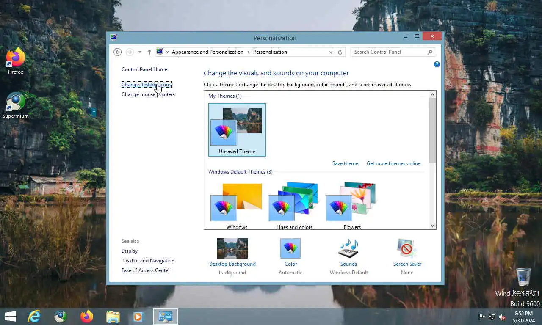The height and width of the screenshot is (325, 542).
Task: Open Ease of Access Center link
Action: tap(146, 270)
